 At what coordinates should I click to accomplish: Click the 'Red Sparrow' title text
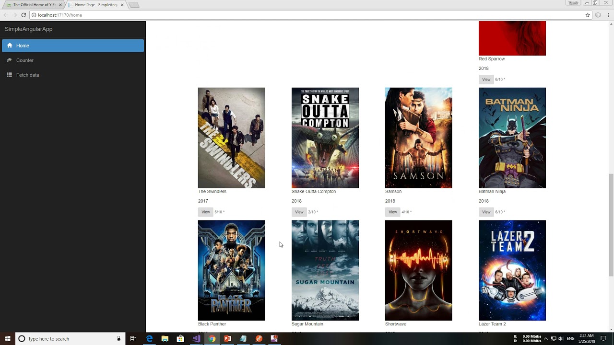click(x=492, y=59)
